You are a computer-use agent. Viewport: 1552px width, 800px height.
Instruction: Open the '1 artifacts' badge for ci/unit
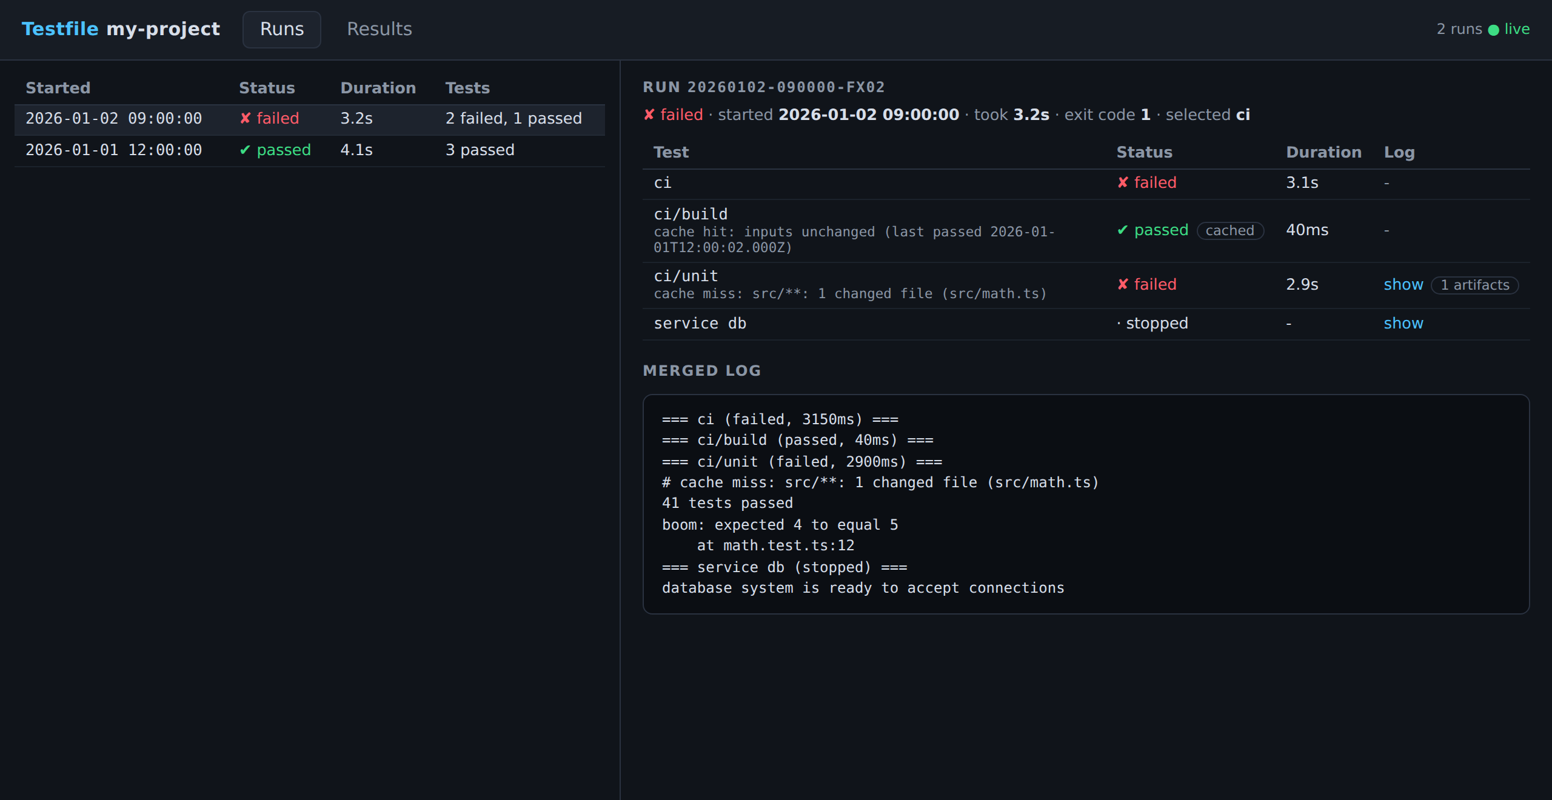1475,285
